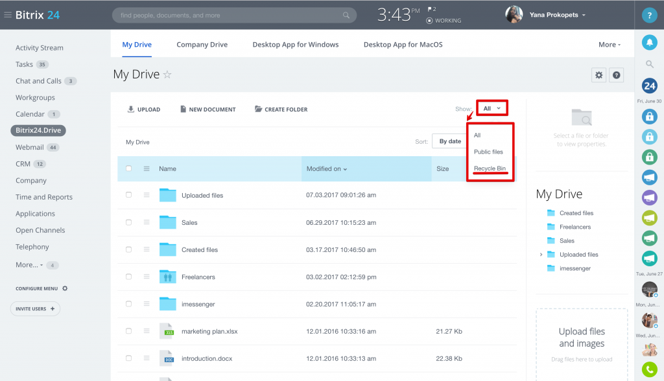Click the Upload button
This screenshot has height=381, width=664.
click(x=143, y=110)
